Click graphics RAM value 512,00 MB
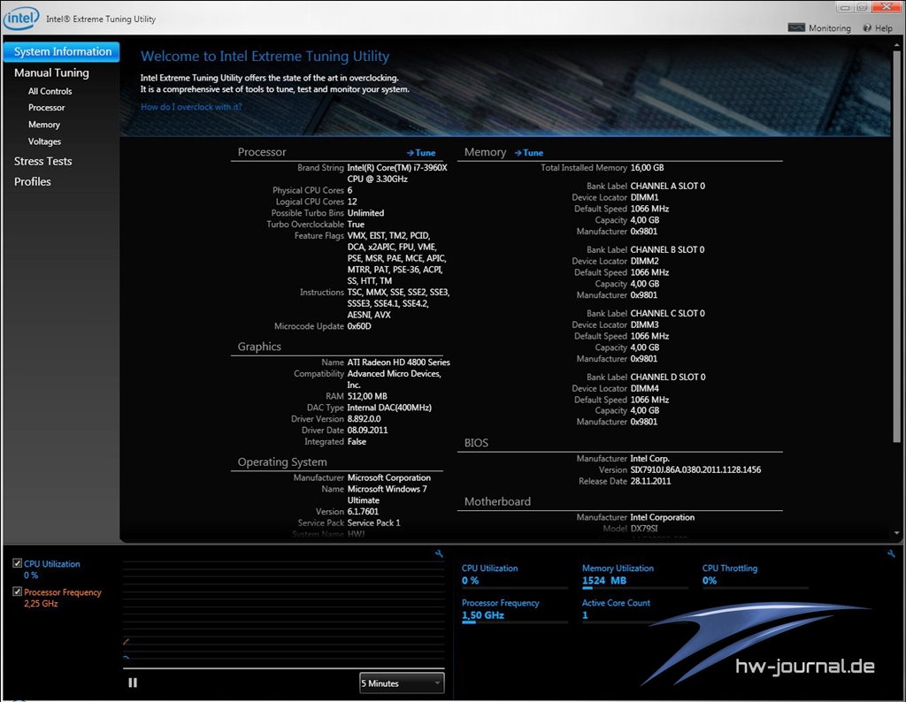Screen dimensions: 906x702 pyautogui.click(x=367, y=397)
